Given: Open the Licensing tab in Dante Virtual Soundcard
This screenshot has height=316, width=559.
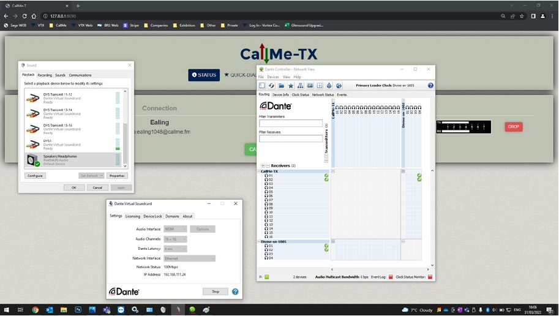Looking at the screenshot, I should coord(133,216).
